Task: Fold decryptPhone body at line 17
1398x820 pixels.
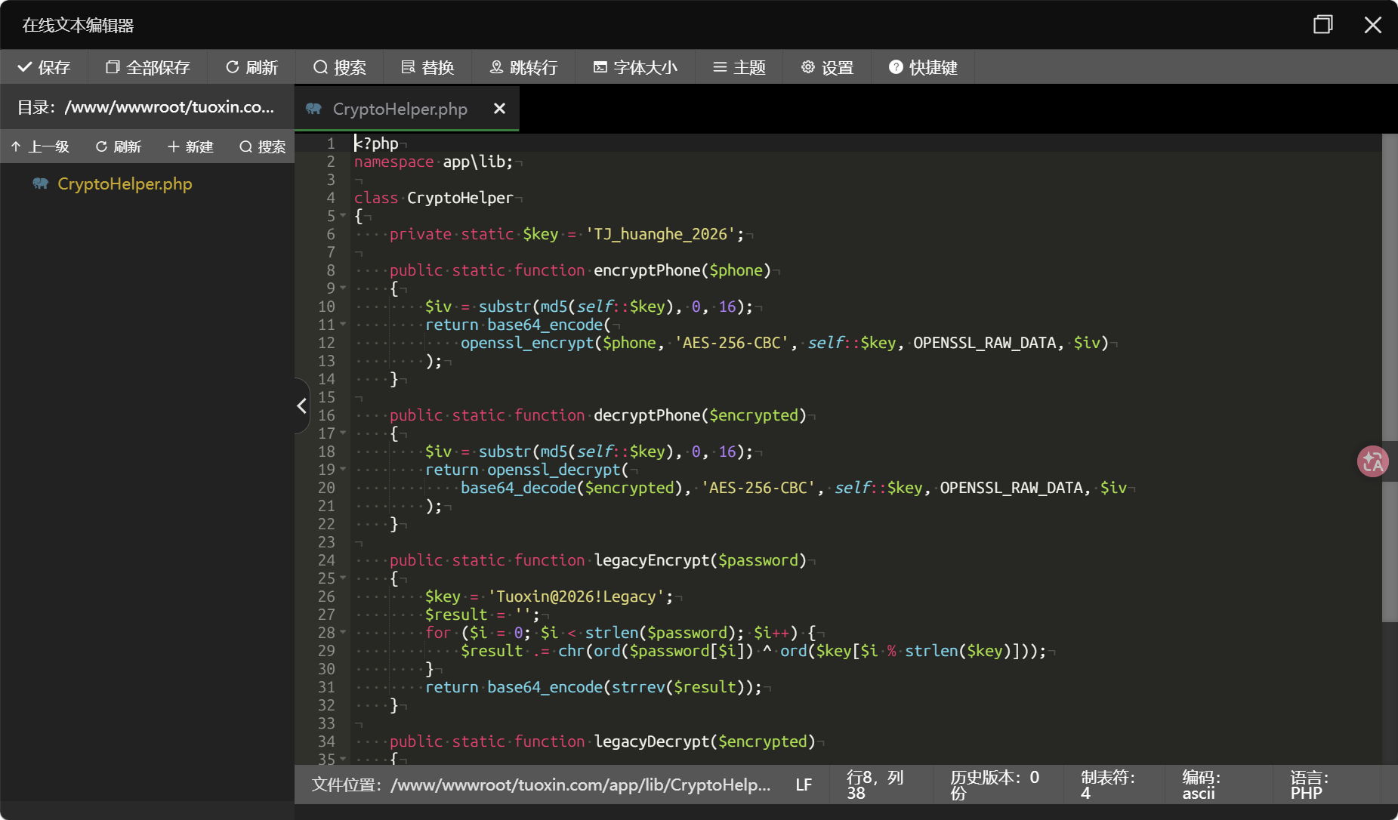Action: (x=344, y=433)
